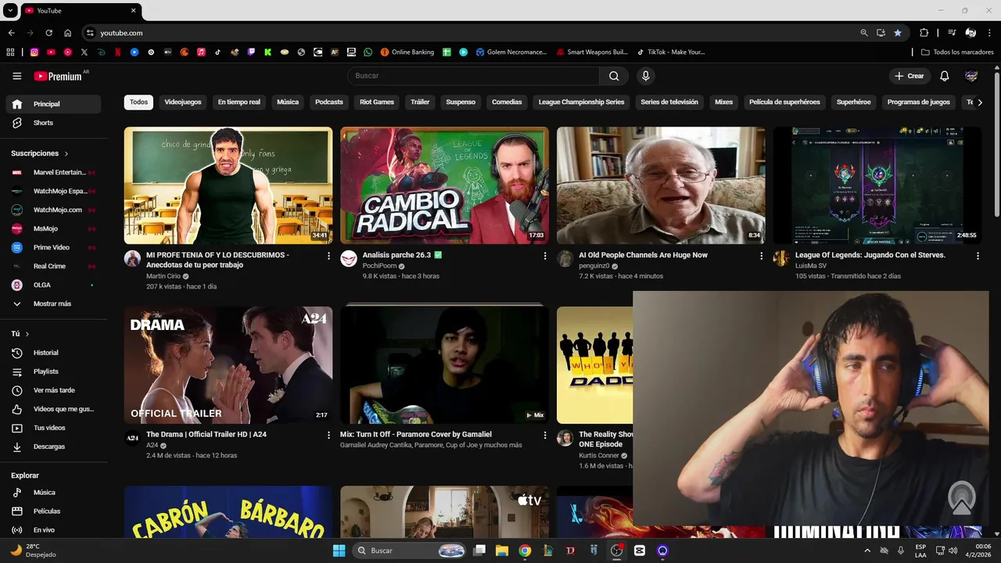Open Kick bookmark icon
This screenshot has width=1001, height=563.
[x=267, y=52]
